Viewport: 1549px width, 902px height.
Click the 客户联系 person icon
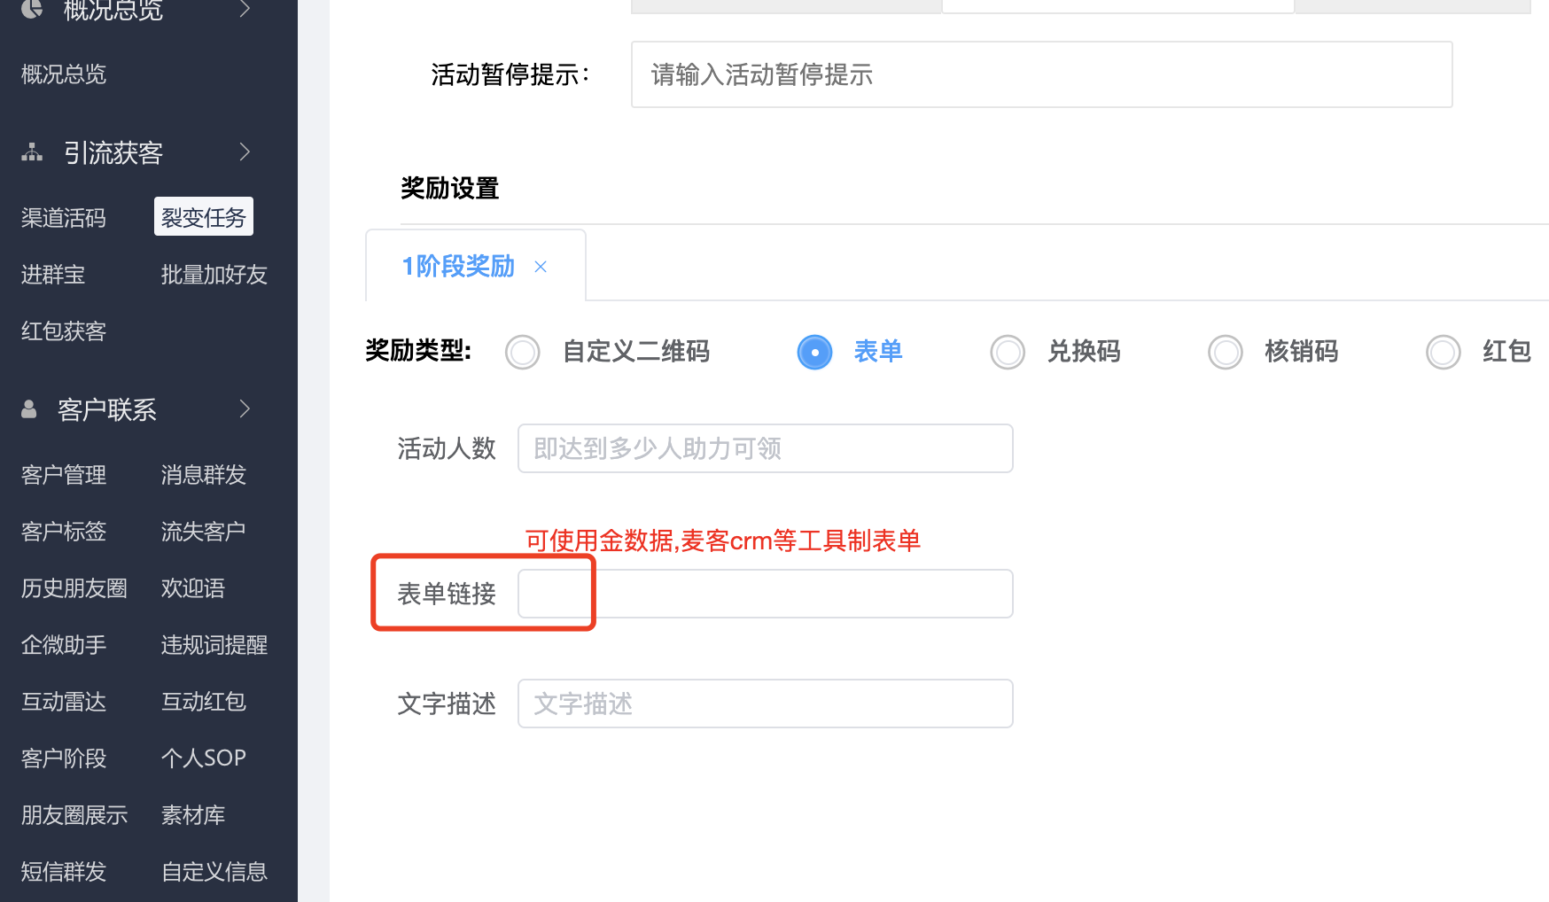click(29, 409)
